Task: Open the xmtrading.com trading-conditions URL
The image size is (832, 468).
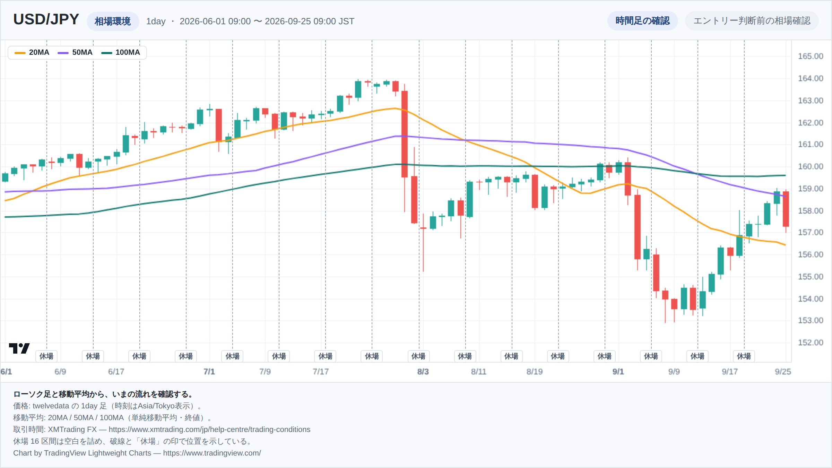Action: coord(209,430)
